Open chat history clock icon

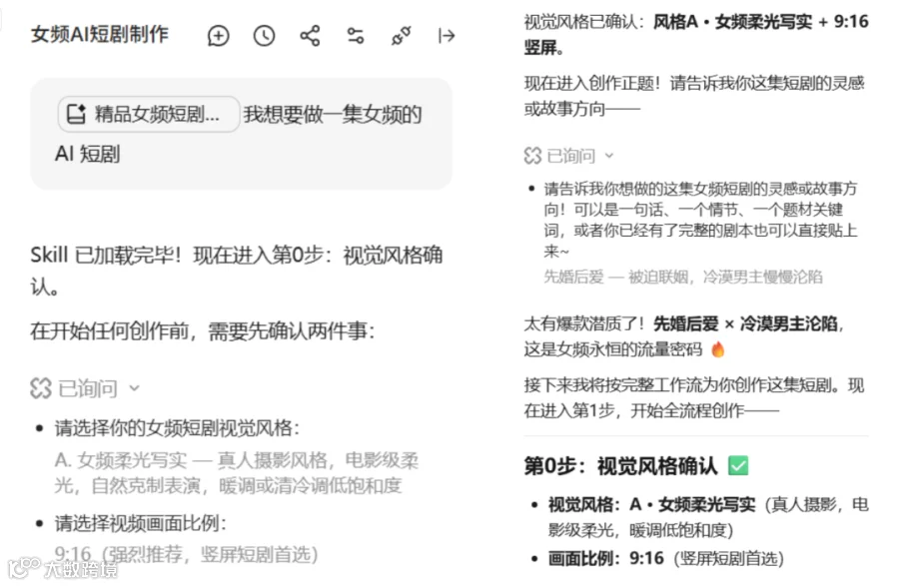[x=264, y=36]
